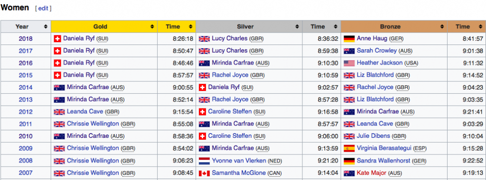Sort table by Year column arrows
This screenshot has height=180, width=486.
pyautogui.click(x=46, y=27)
